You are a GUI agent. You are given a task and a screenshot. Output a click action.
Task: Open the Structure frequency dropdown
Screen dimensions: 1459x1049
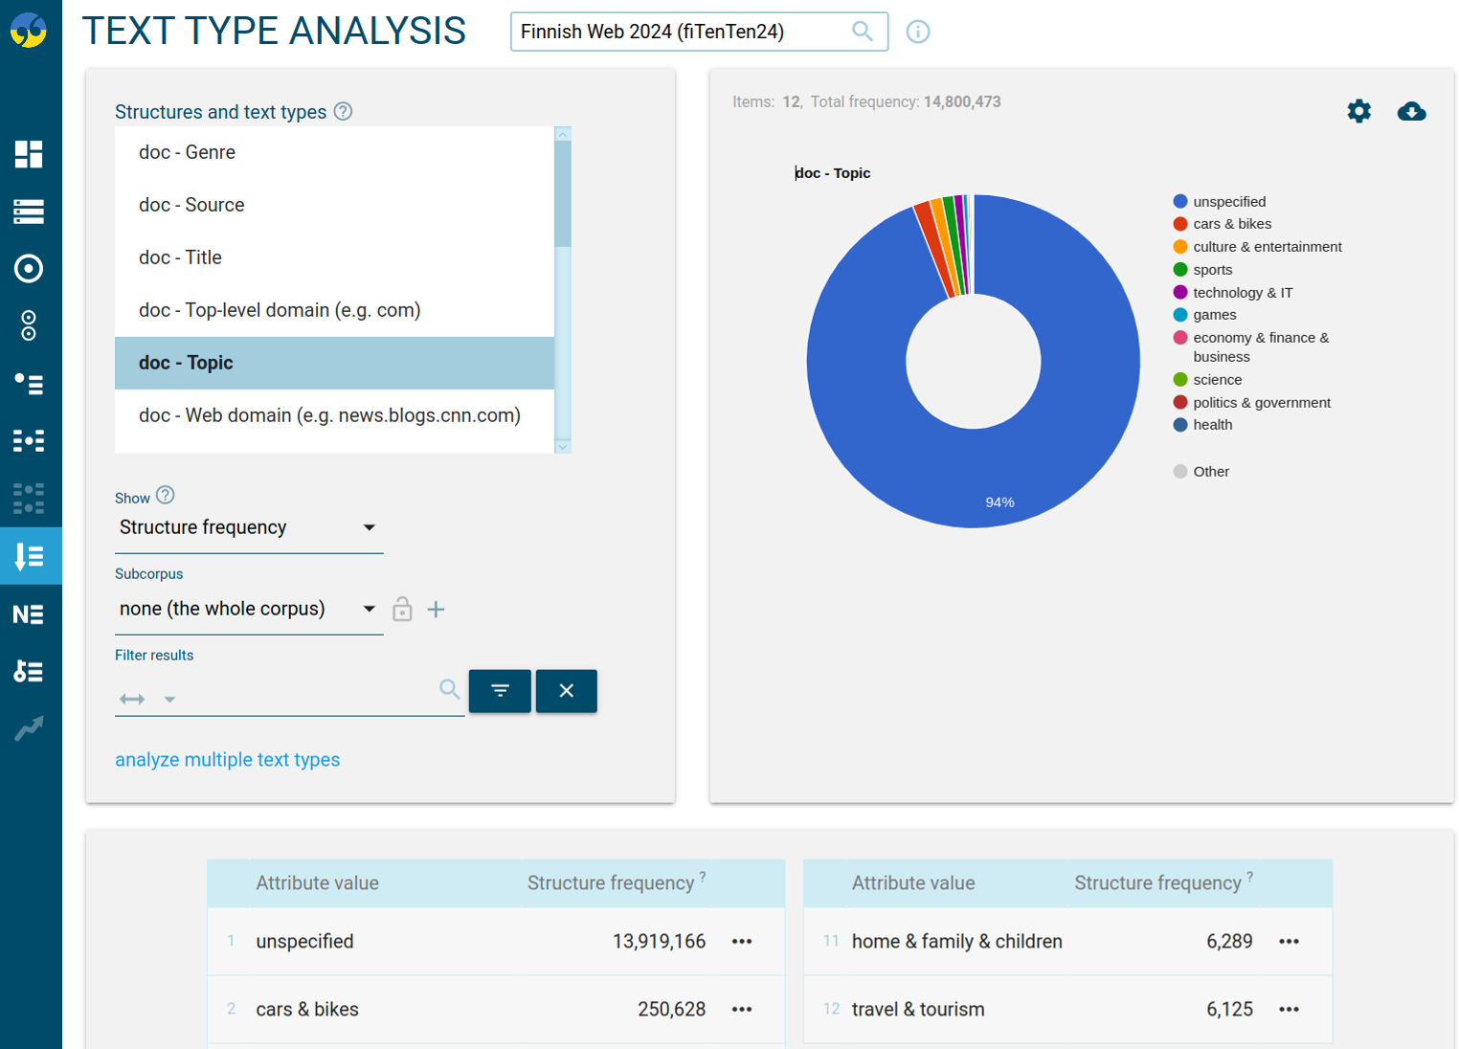(369, 527)
